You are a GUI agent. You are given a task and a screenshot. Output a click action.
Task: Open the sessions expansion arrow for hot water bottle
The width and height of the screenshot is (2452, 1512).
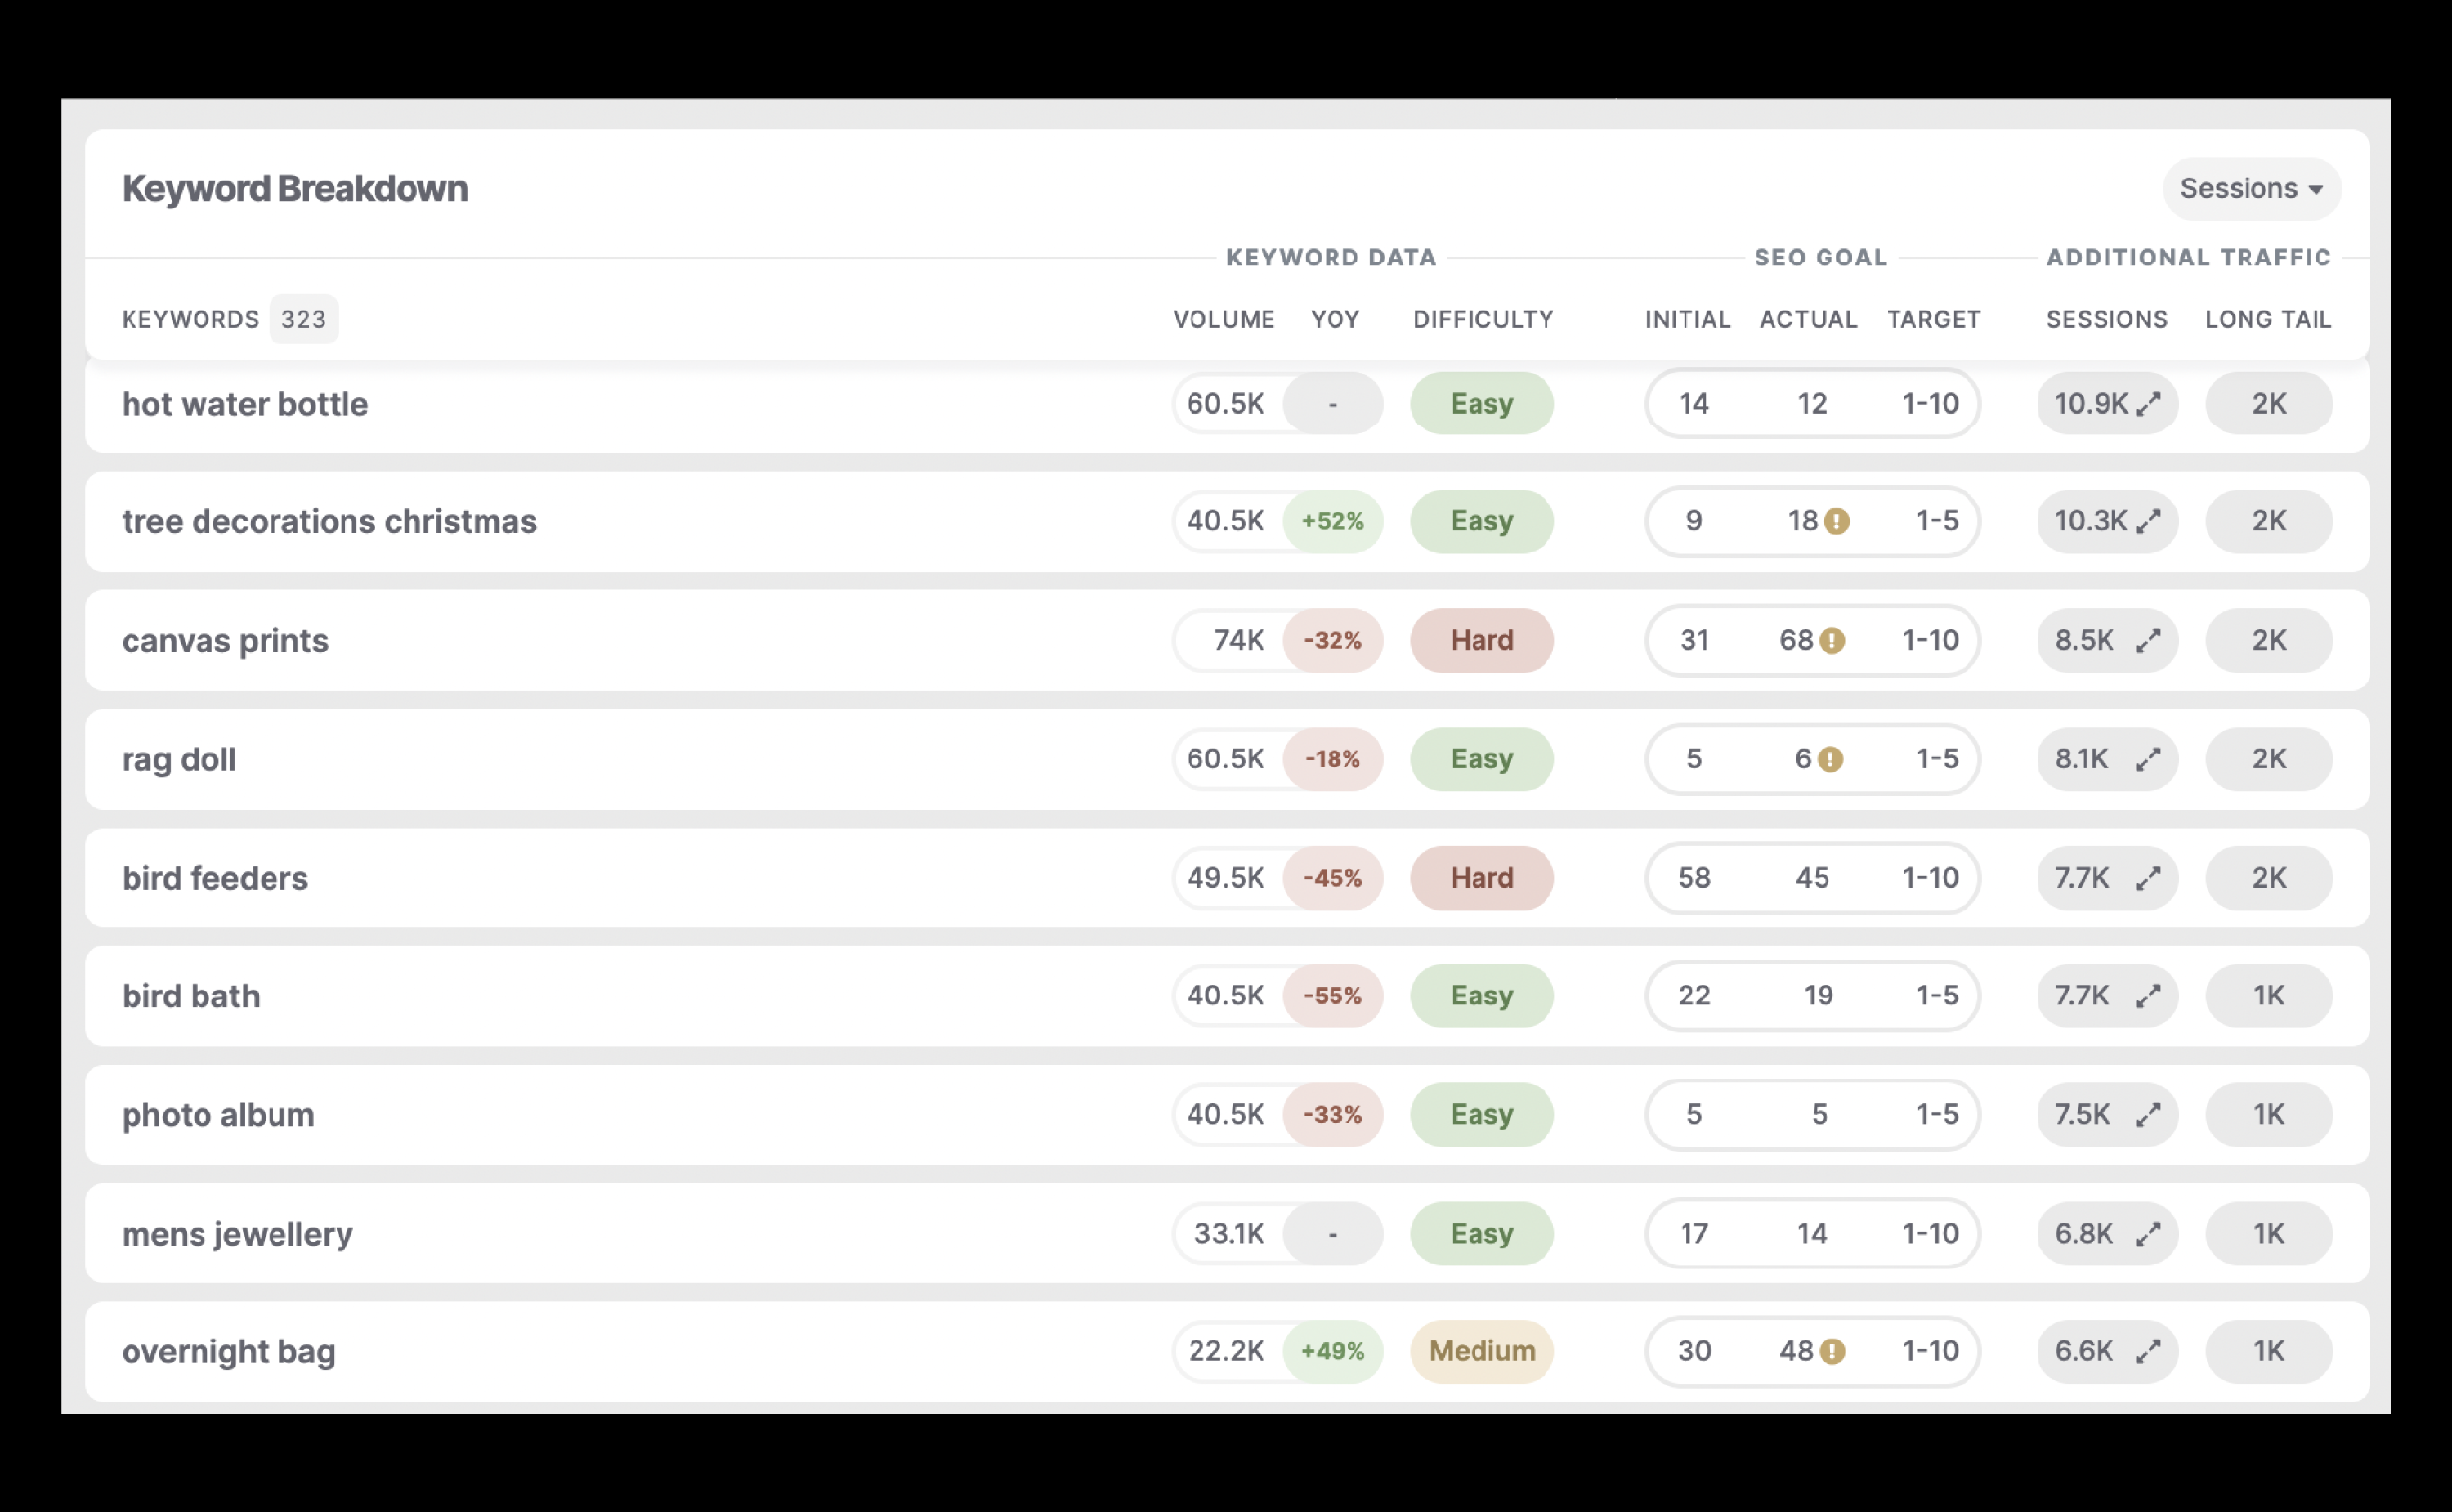[2146, 403]
